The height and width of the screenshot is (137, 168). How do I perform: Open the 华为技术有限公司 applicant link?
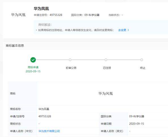click(49, 131)
